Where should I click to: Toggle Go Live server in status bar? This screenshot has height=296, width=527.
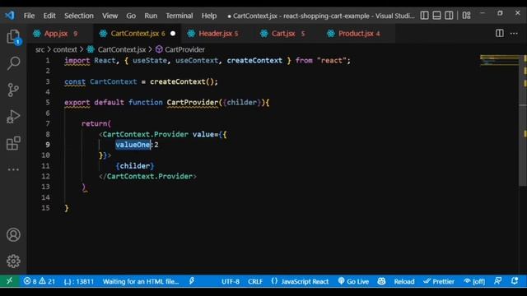pos(353,281)
